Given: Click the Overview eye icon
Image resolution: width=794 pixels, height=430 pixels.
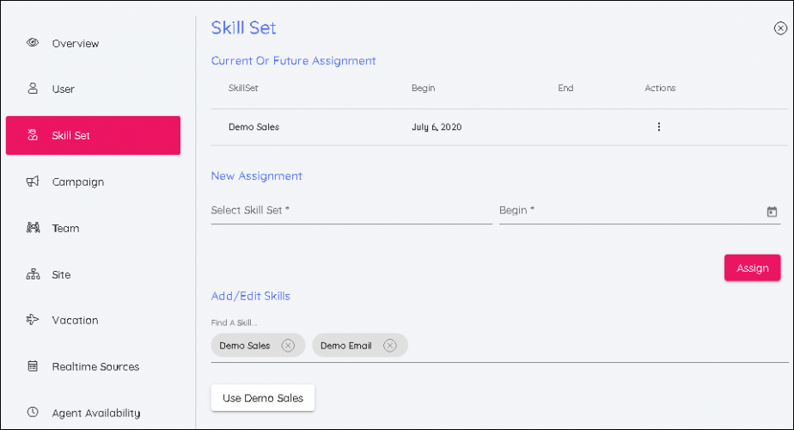Looking at the screenshot, I should 33,42.
